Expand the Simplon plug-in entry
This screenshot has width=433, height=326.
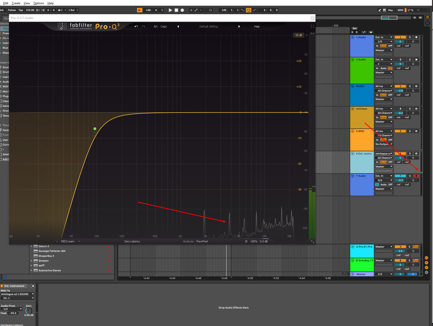coord(31,261)
